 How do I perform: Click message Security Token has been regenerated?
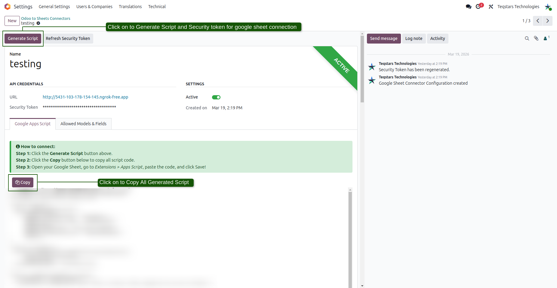click(414, 70)
